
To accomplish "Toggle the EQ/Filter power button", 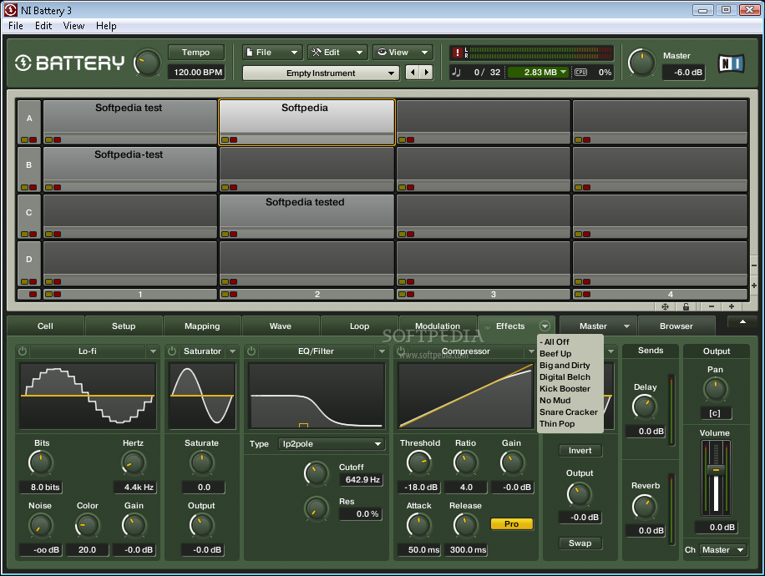I will 251,351.
